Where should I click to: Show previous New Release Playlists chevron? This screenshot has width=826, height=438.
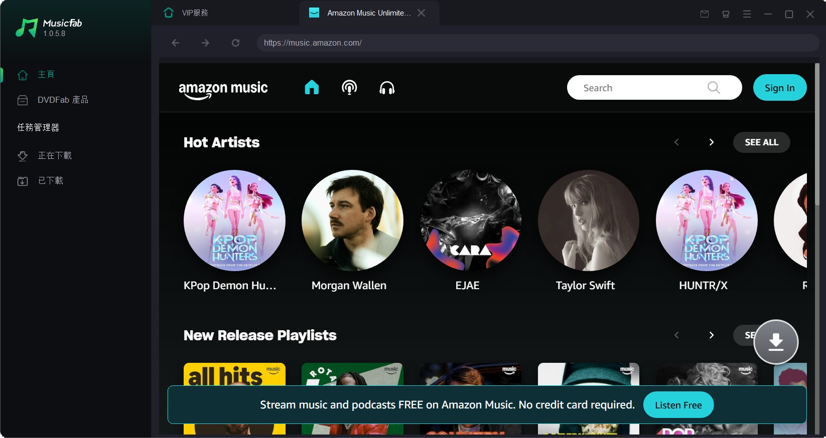click(676, 335)
